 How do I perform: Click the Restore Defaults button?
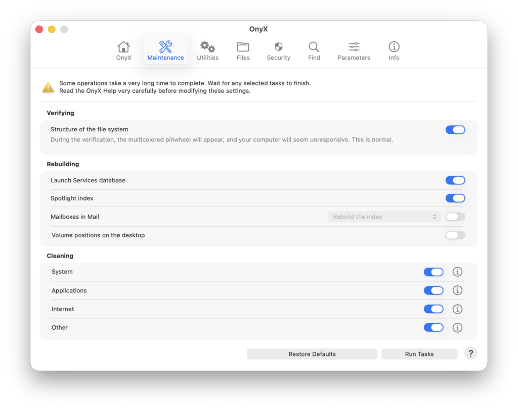(312, 354)
